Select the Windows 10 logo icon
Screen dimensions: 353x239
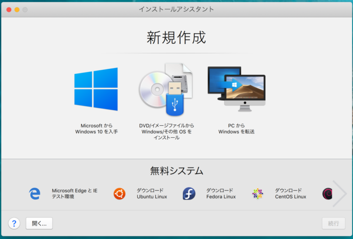[96, 89]
